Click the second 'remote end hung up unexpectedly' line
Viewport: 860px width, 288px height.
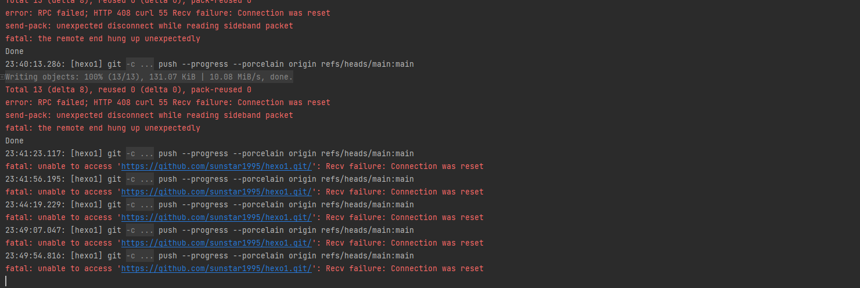pyautogui.click(x=102, y=128)
